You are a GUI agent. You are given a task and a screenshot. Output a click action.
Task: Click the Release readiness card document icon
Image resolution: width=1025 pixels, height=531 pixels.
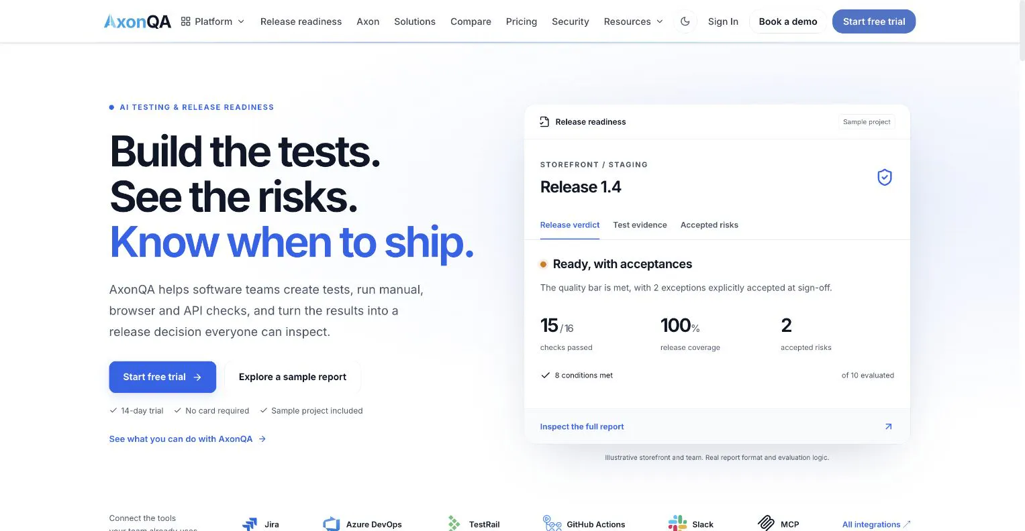pyautogui.click(x=544, y=122)
